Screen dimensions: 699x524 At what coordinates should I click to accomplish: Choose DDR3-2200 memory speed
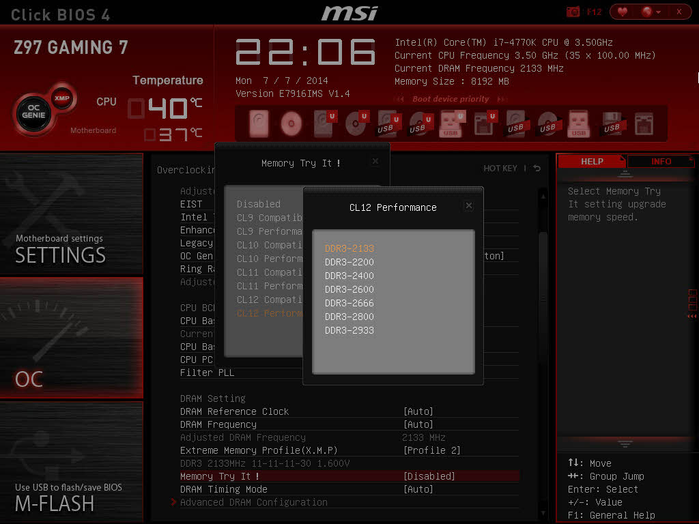[x=349, y=262]
